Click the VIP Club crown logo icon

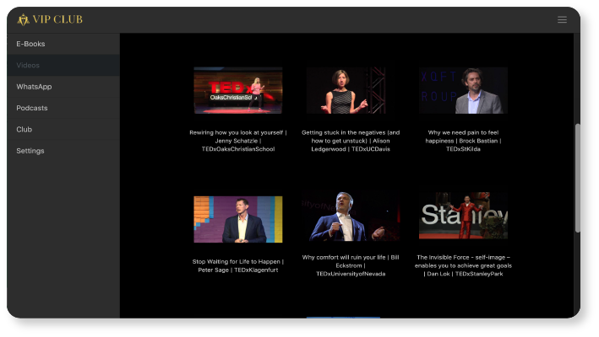pyautogui.click(x=24, y=19)
